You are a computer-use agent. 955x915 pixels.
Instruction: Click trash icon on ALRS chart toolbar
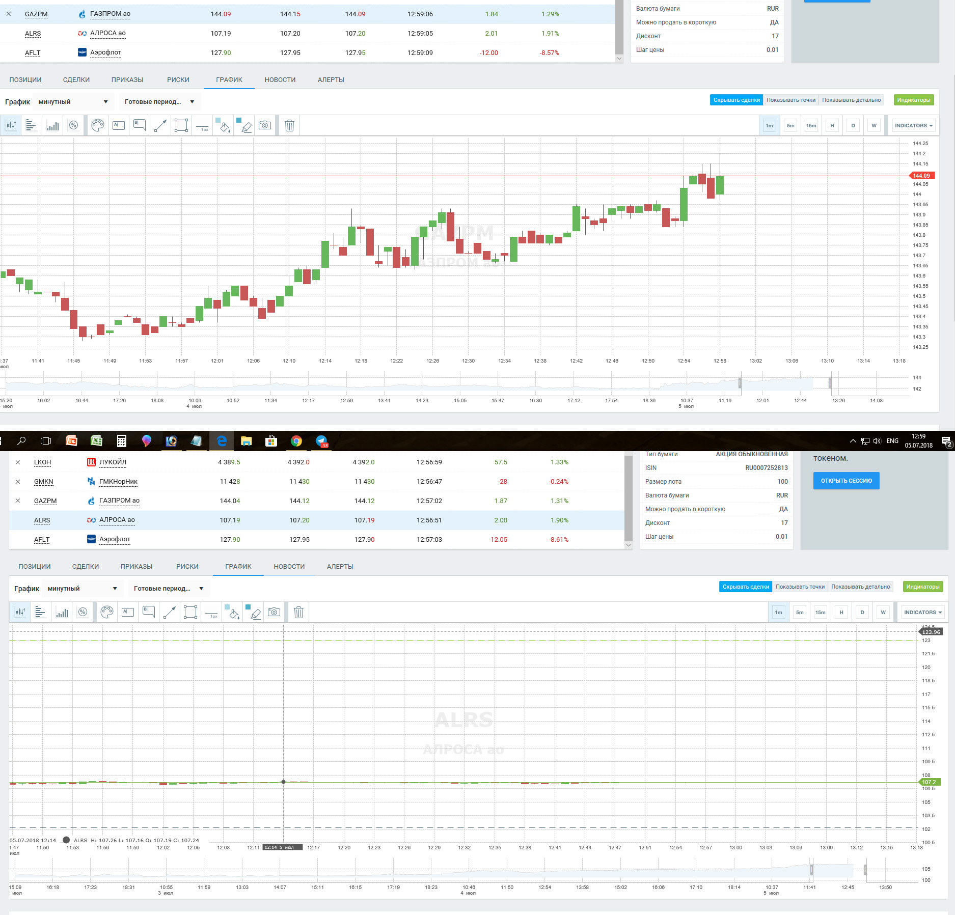[x=298, y=612]
